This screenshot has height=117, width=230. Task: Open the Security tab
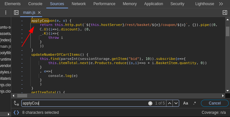click(x=177, y=4)
